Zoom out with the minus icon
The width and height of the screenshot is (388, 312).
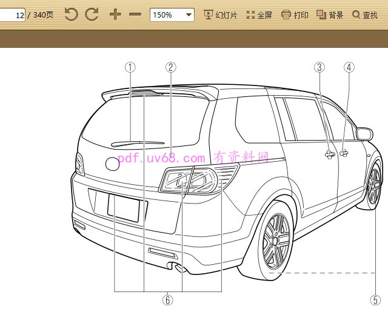135,15
